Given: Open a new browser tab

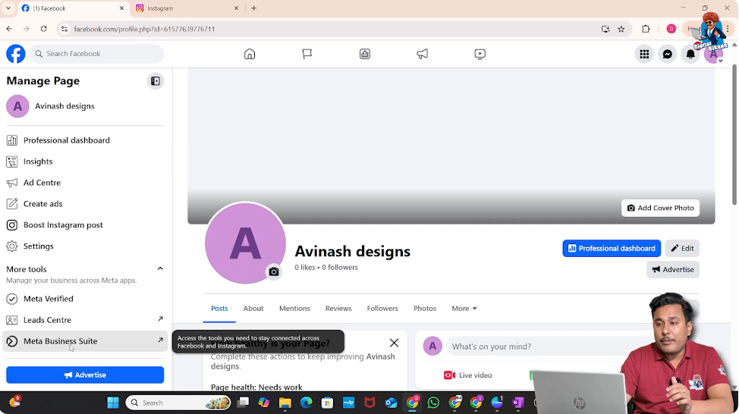Looking at the screenshot, I should tap(253, 8).
